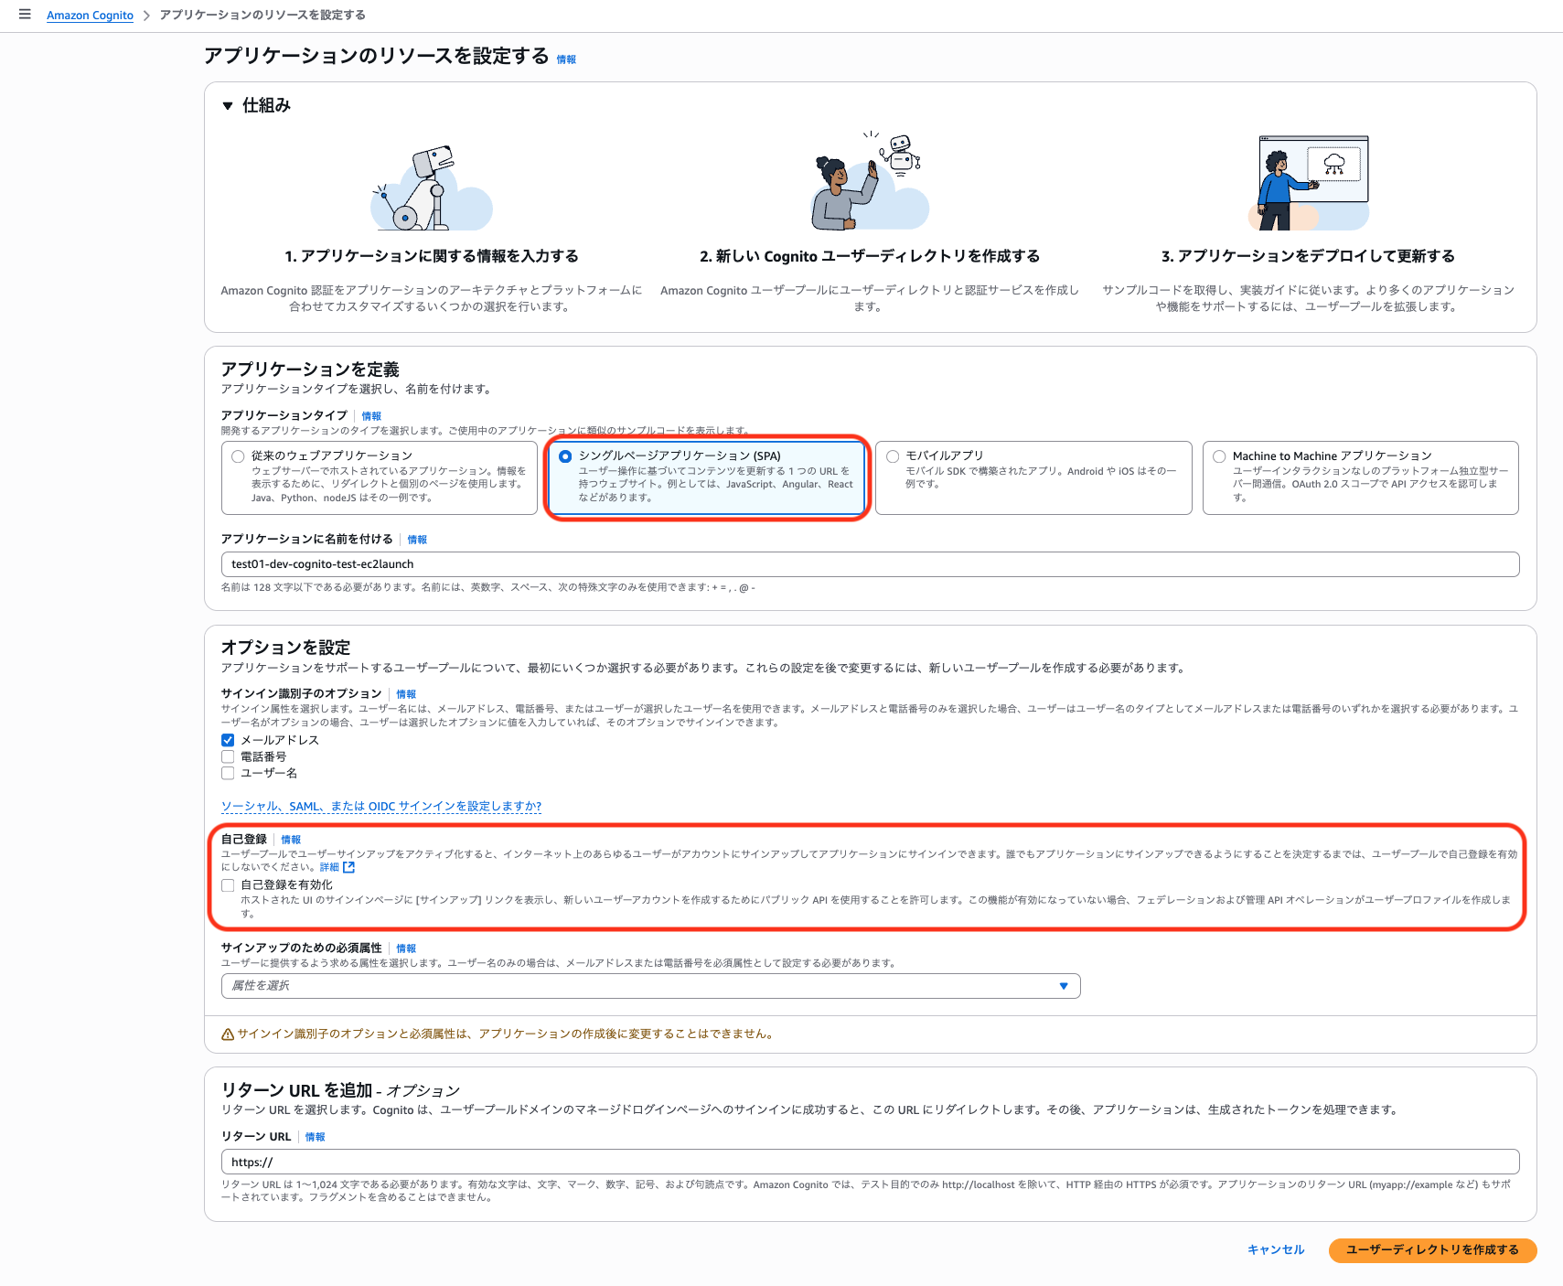Click the キャンセル button
Image resolution: width=1563 pixels, height=1286 pixels.
click(x=1276, y=1249)
